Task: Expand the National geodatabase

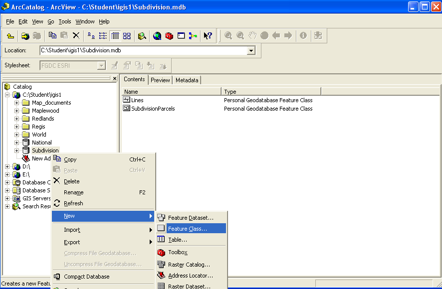Action: pos(16,143)
